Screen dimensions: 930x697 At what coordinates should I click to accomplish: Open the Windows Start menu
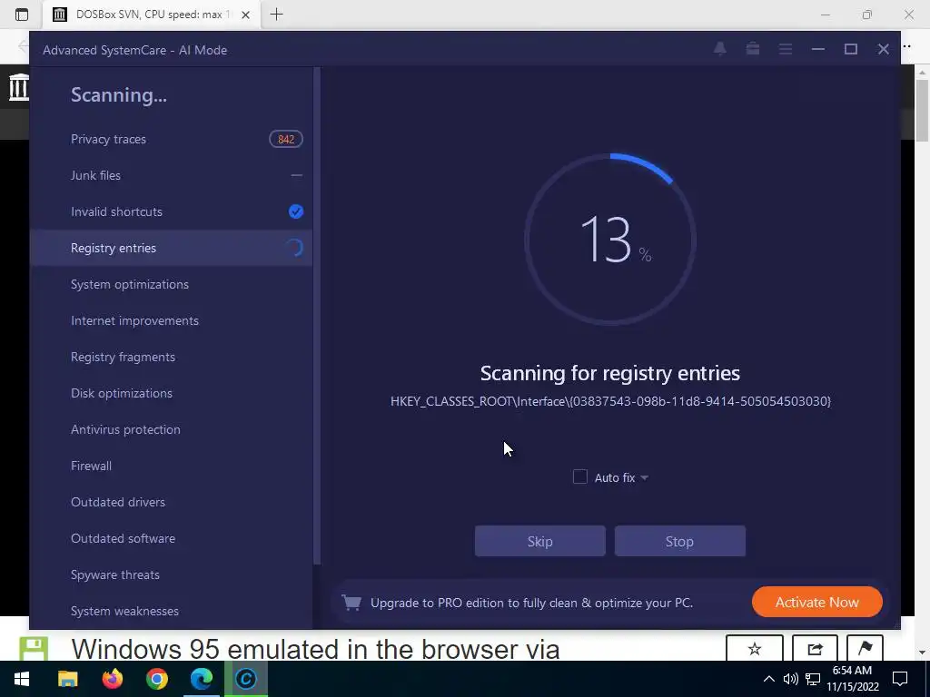coord(22,679)
